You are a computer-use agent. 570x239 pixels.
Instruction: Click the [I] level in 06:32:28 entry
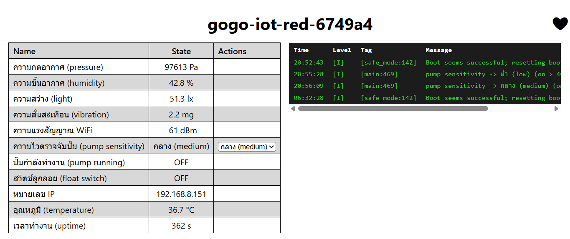(338, 98)
